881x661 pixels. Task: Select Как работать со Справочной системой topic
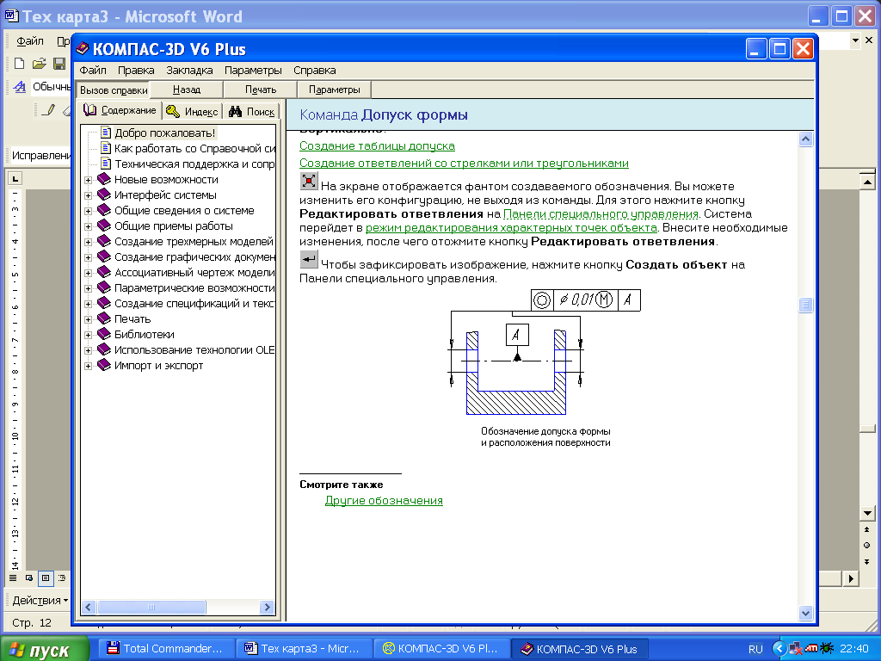[x=195, y=148]
